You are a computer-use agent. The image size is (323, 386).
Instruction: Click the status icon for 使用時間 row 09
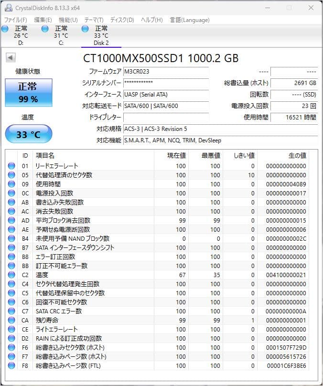[11, 184]
